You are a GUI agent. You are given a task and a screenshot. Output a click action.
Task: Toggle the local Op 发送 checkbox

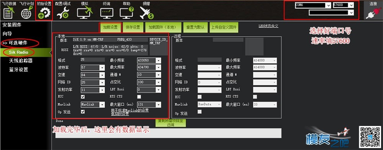pos(83,111)
